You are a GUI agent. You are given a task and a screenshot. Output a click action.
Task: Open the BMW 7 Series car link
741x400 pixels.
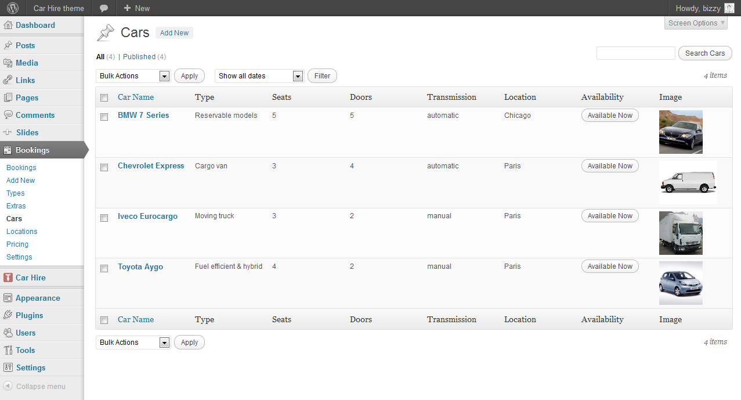tap(143, 115)
